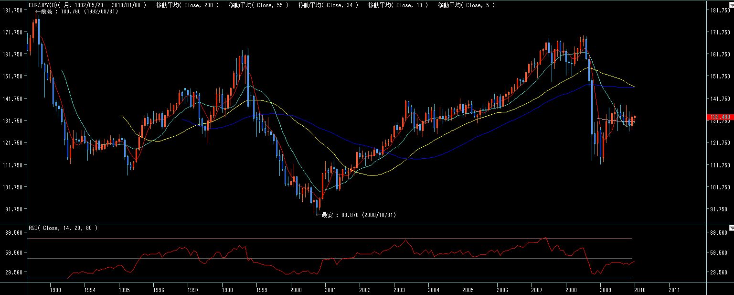Click 151.750 on the right price axis
Screen dimensions: 734x295
point(720,76)
